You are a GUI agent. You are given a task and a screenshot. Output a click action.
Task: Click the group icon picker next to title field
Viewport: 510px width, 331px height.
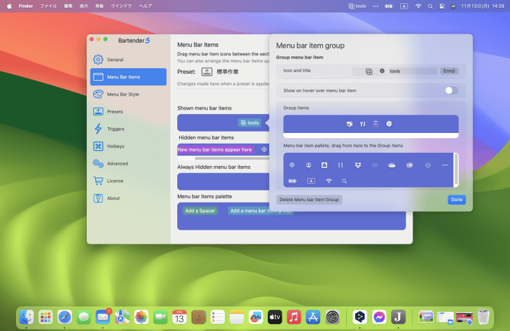(x=369, y=71)
